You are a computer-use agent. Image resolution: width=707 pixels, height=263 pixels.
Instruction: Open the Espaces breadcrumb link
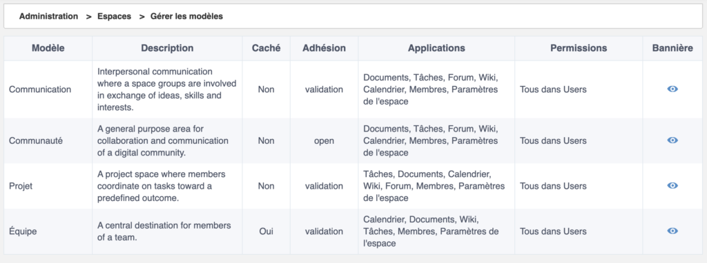115,17
